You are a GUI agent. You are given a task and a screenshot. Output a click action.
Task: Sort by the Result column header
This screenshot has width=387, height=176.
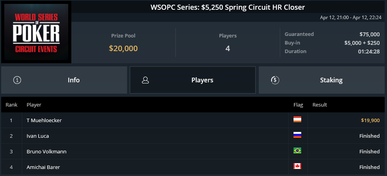coord(320,105)
